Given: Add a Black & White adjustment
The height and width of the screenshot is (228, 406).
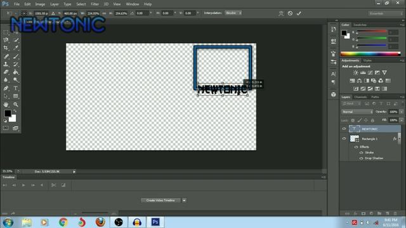Looking at the screenshot, I should pyautogui.click(x=367, y=80).
